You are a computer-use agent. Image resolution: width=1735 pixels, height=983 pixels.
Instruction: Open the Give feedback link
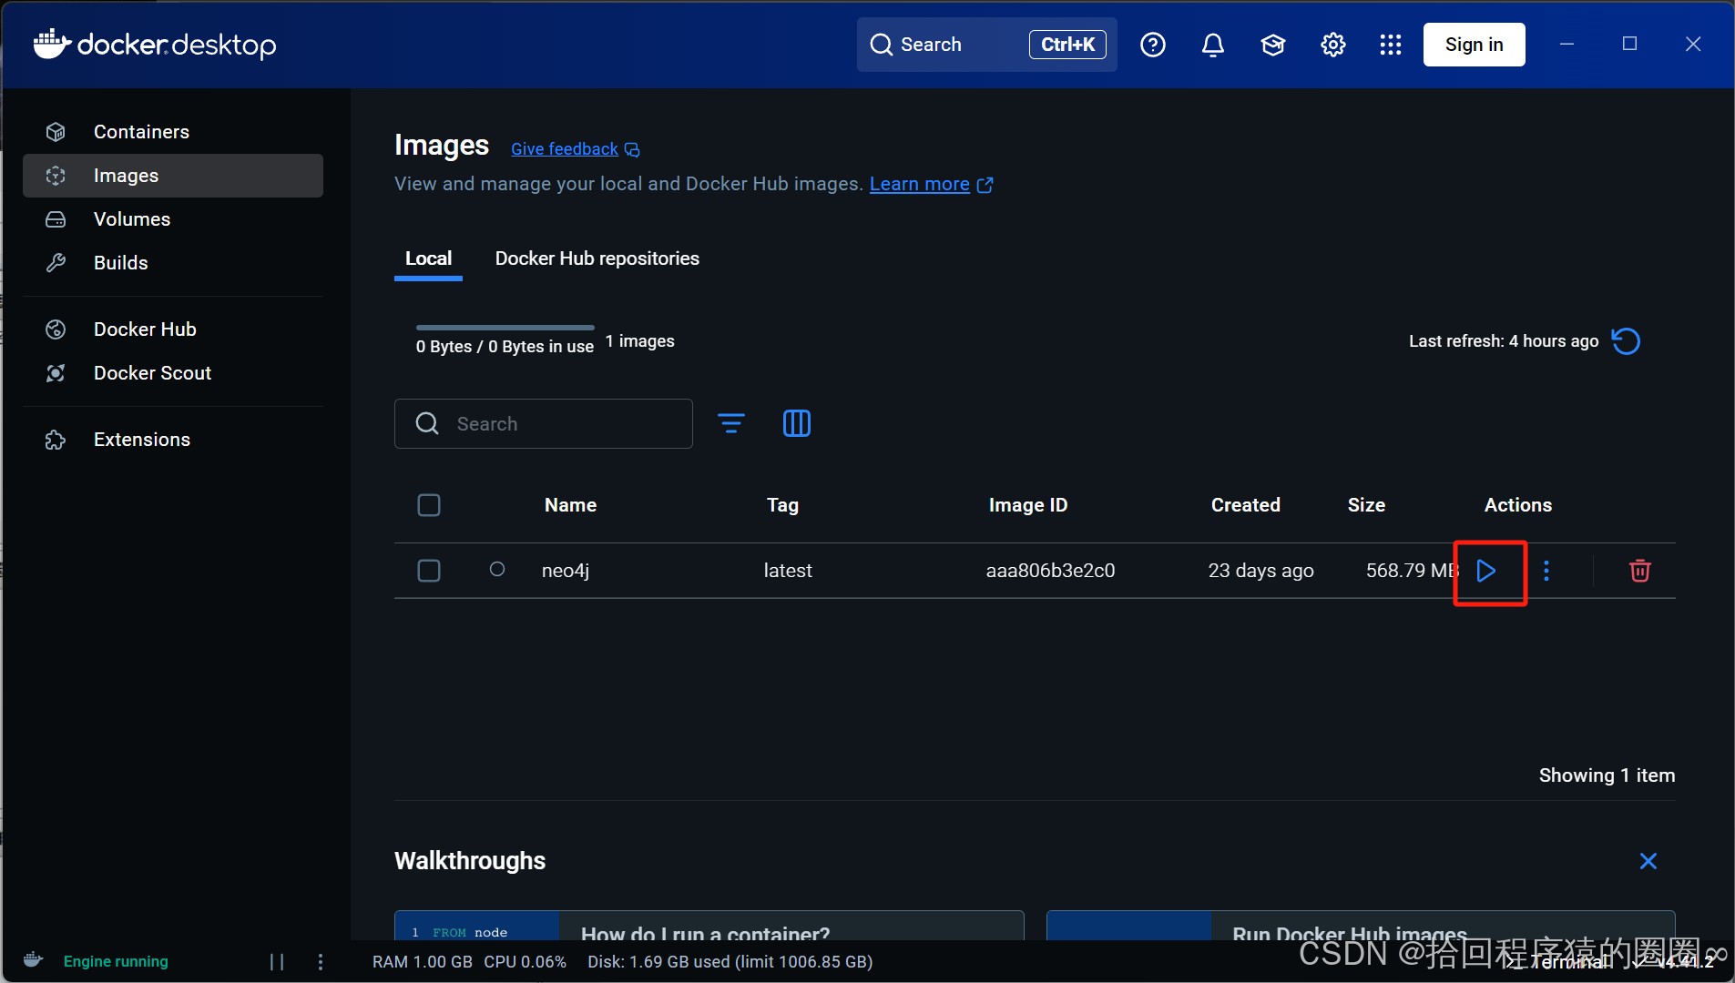[x=575, y=149]
